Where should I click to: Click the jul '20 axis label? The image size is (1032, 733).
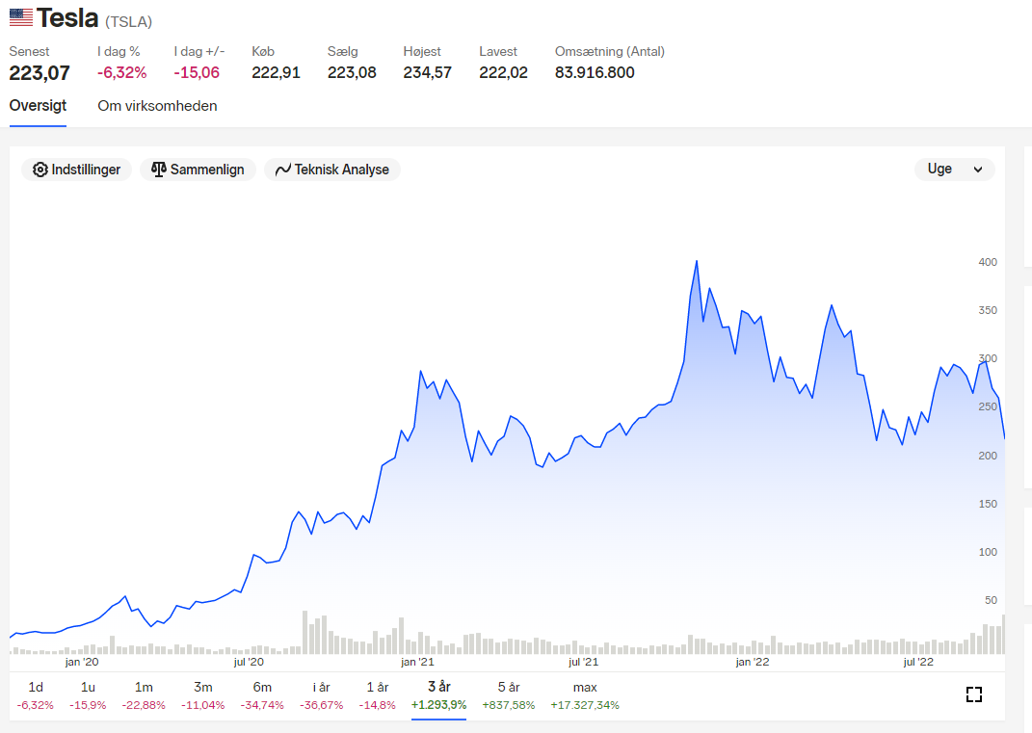(x=249, y=662)
